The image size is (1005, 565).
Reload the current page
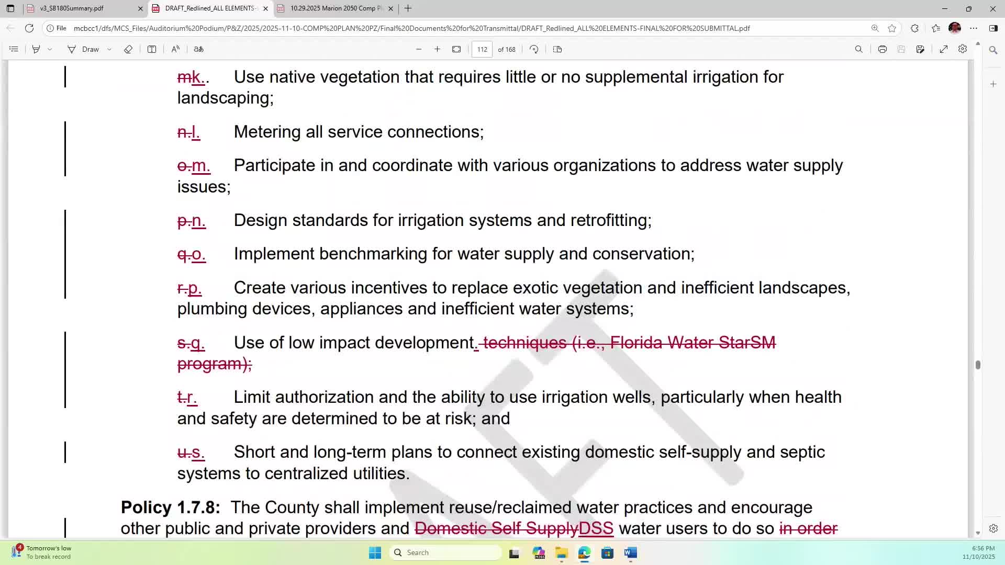(x=30, y=28)
